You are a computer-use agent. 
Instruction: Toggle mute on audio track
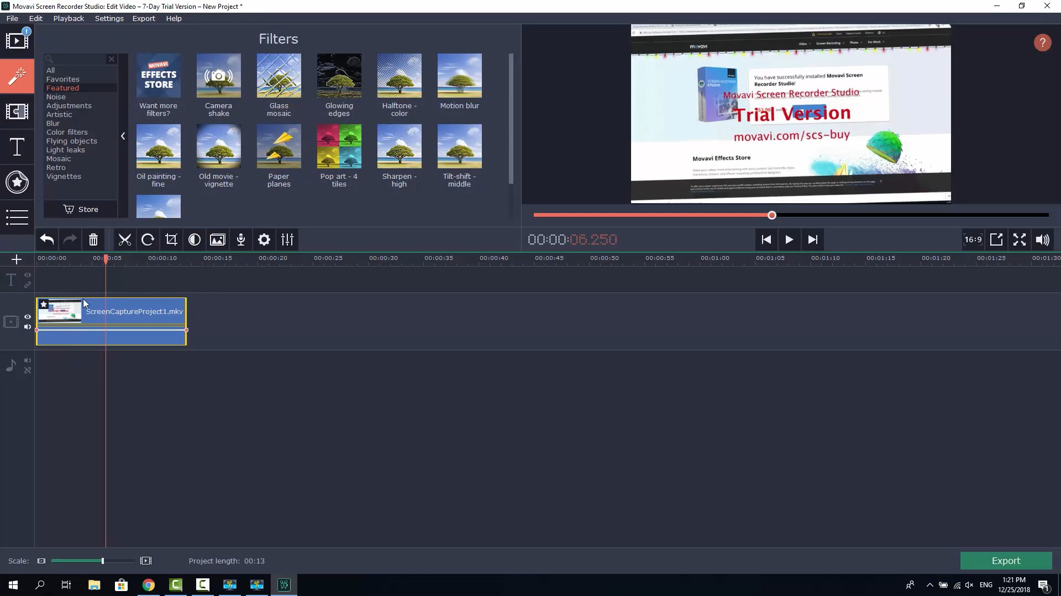[x=27, y=360]
